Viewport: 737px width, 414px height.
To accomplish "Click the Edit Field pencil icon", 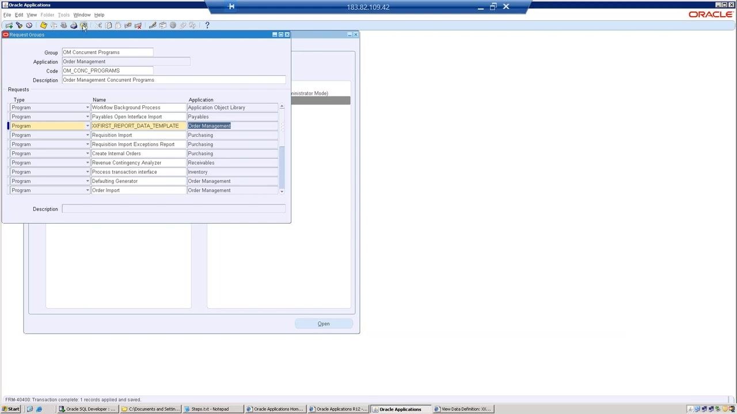I will tap(153, 25).
